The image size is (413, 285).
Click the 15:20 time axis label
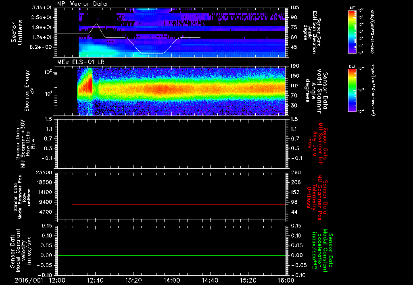tap(248, 280)
